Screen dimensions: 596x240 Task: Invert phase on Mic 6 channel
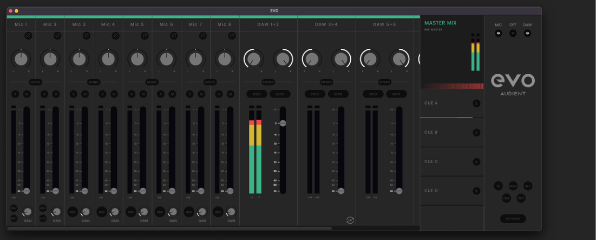(x=174, y=35)
